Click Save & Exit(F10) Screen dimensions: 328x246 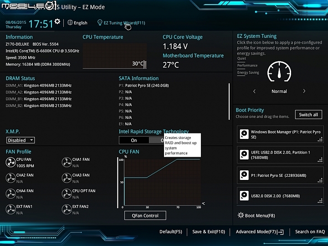pyautogui.click(x=209, y=232)
